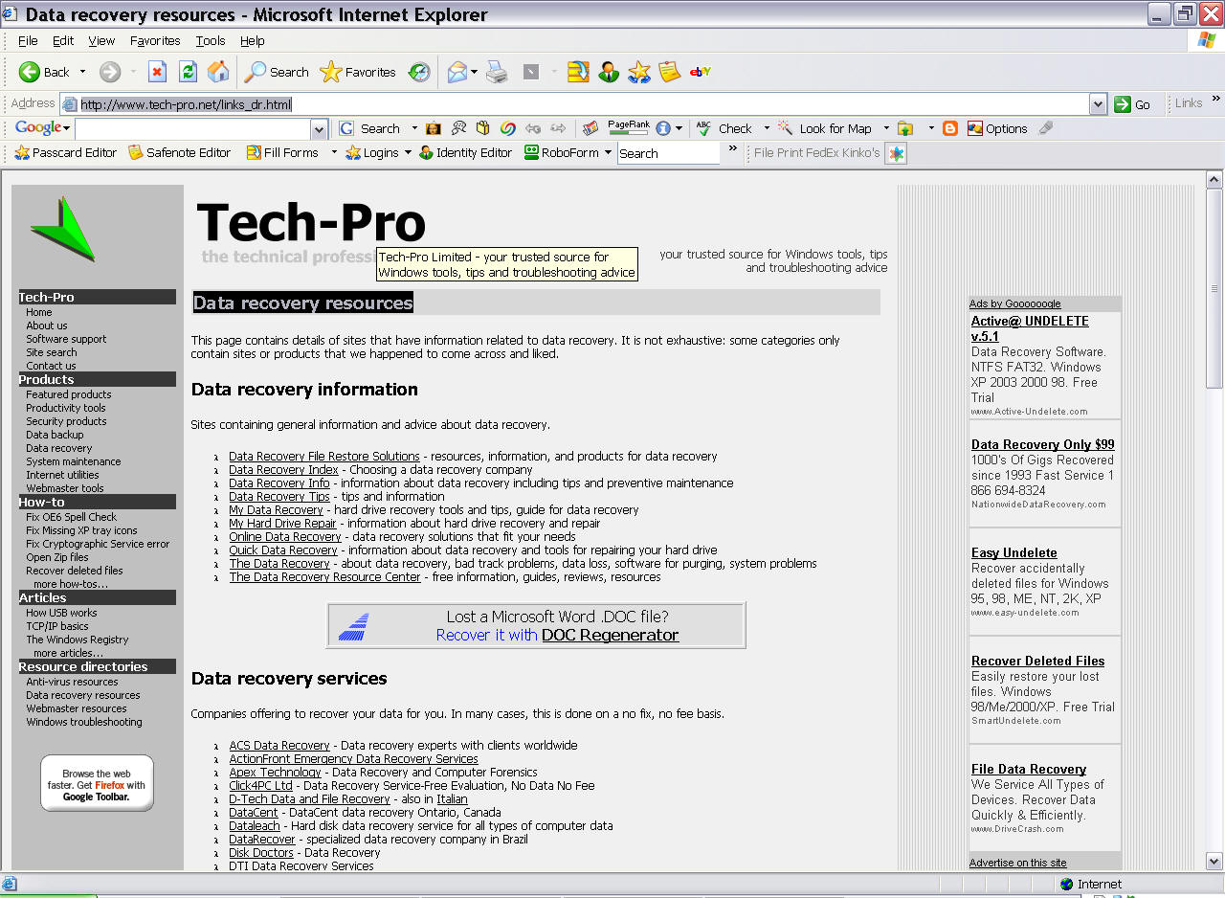The width and height of the screenshot is (1225, 898).
Task: Stop loading with the red X icon
Action: 158,72
